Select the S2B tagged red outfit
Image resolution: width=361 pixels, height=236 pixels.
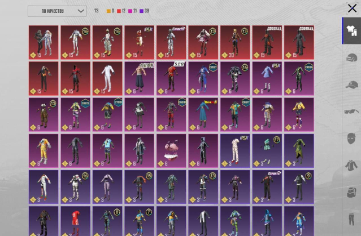click(171, 78)
